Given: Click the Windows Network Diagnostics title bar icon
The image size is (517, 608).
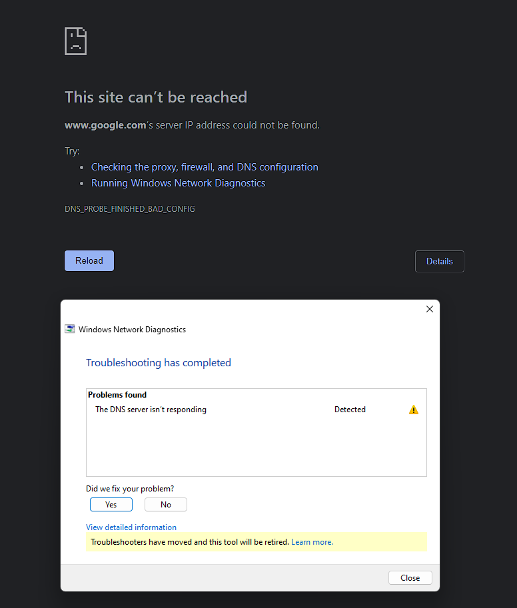Looking at the screenshot, I should coord(70,328).
